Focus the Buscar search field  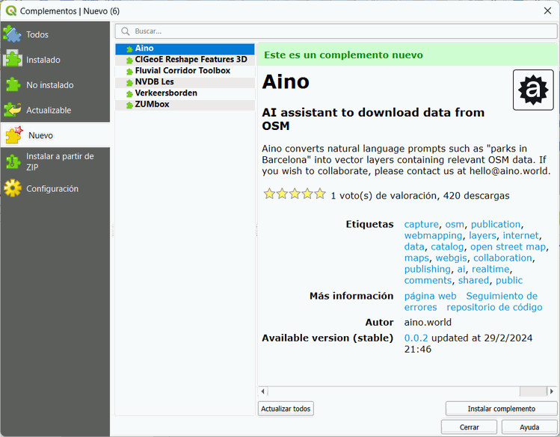coord(336,31)
